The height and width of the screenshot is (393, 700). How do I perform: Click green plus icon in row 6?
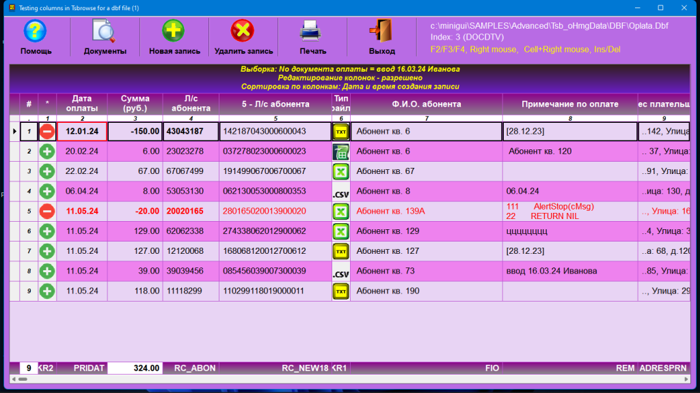(x=47, y=231)
